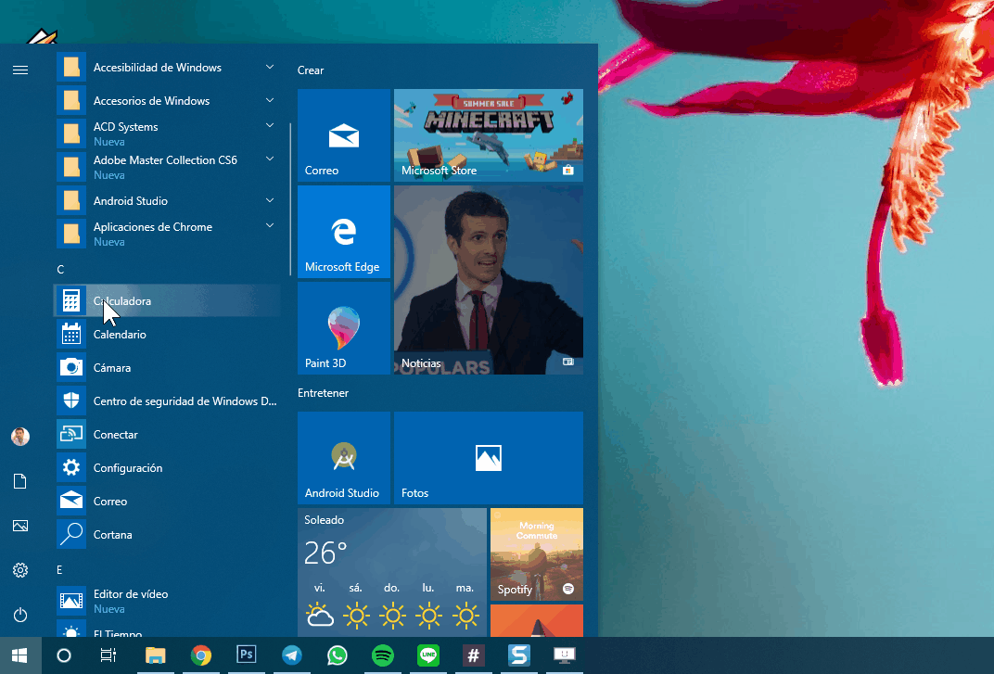Click the letter E section header
994x674 pixels.
(x=59, y=569)
